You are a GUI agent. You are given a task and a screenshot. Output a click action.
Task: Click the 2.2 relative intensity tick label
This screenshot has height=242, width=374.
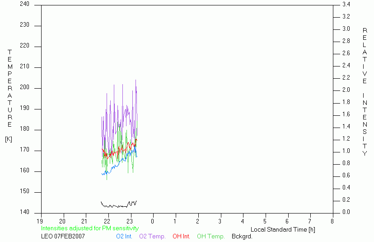coord(346,77)
